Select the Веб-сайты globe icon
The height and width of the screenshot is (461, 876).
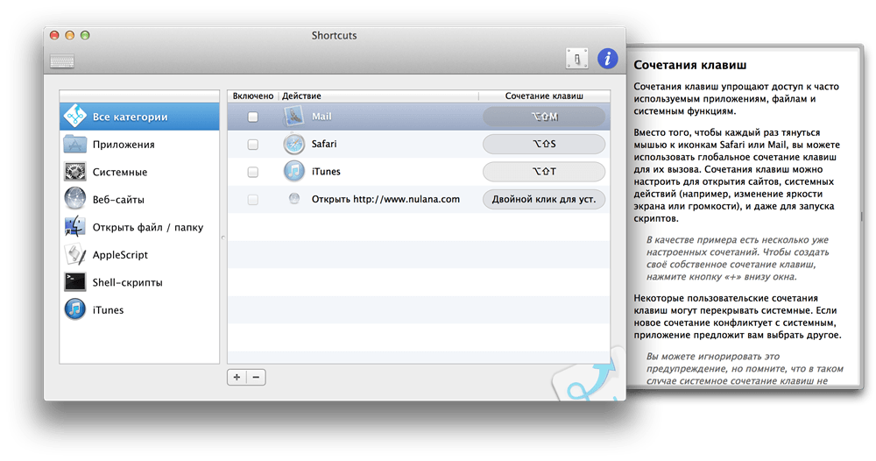[x=74, y=199]
